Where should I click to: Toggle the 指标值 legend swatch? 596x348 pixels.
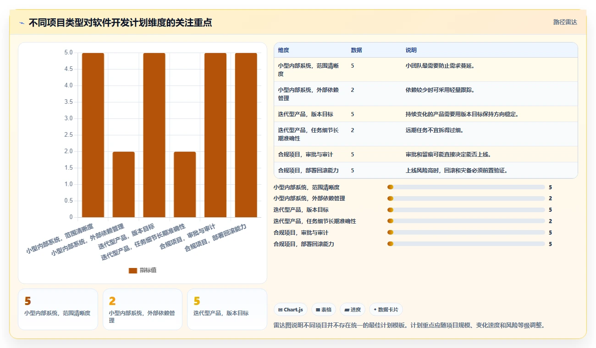point(133,270)
